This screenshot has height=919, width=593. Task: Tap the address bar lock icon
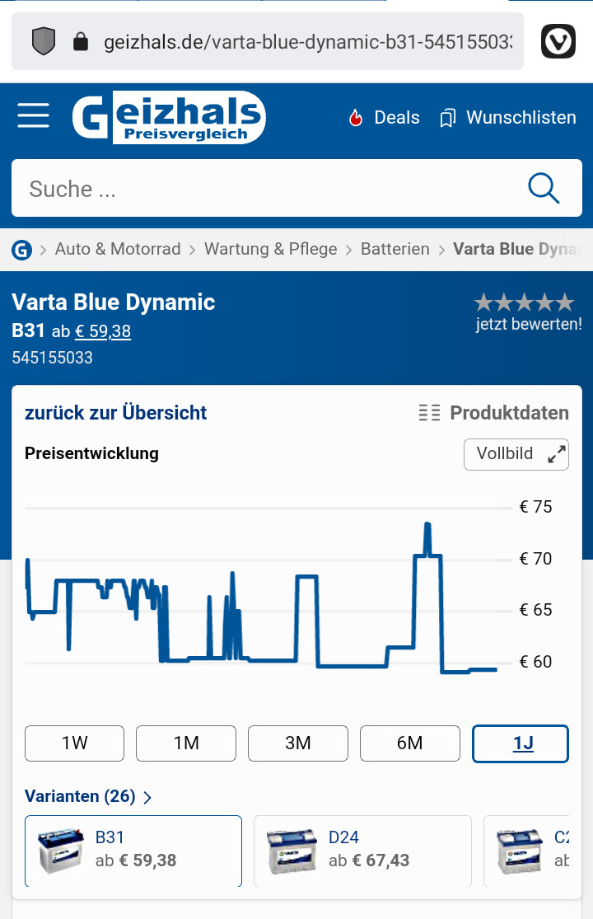[x=80, y=41]
